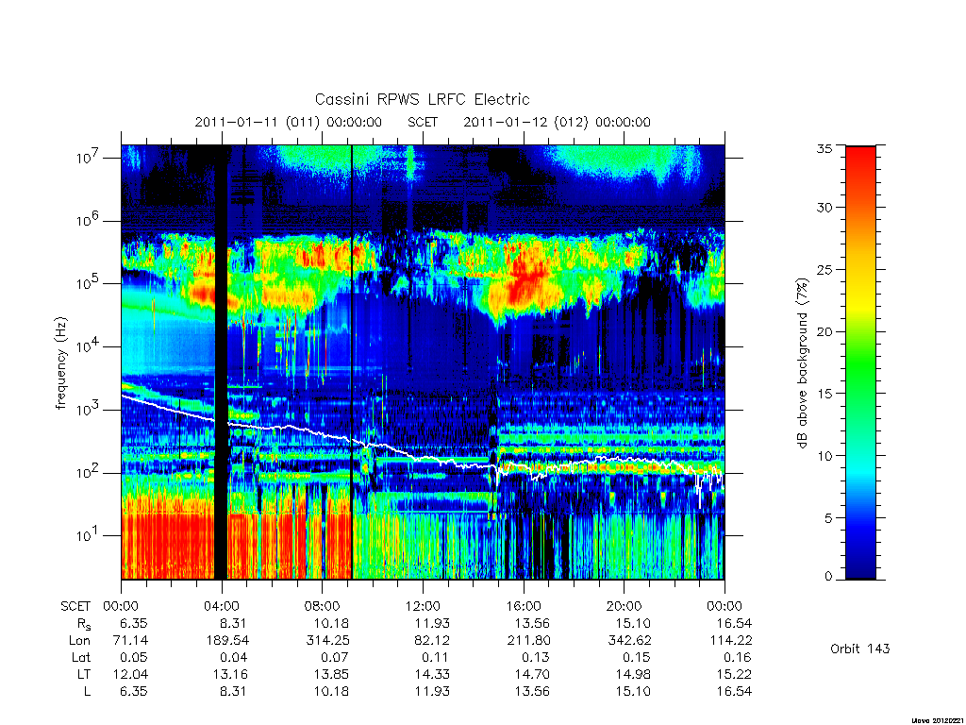Click the Lon value 114.22
966x725 pixels.
pyautogui.click(x=731, y=641)
